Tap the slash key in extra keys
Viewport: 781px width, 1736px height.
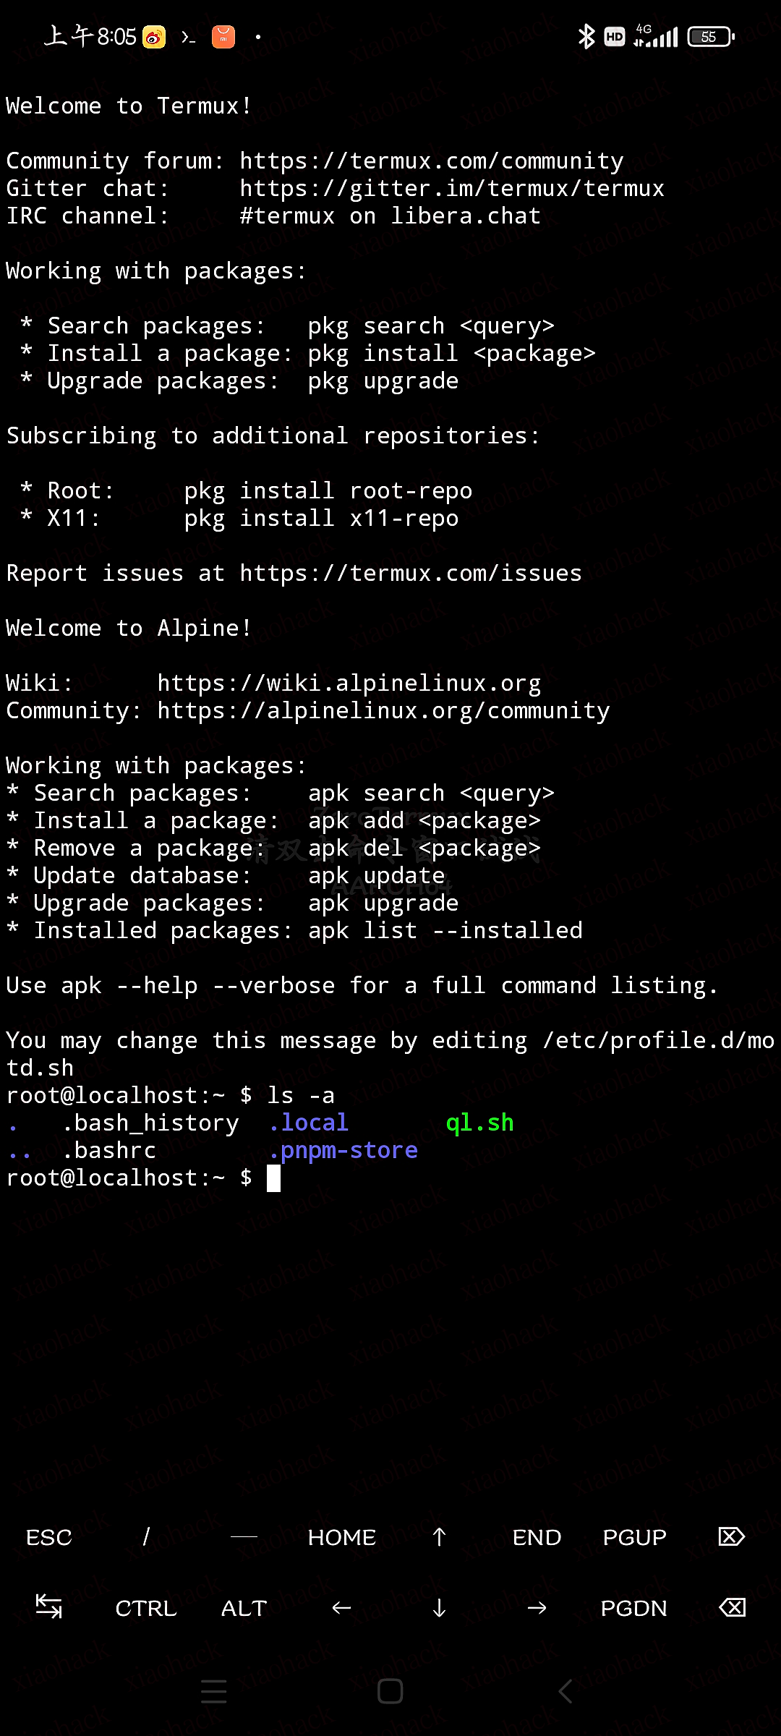pos(146,1536)
